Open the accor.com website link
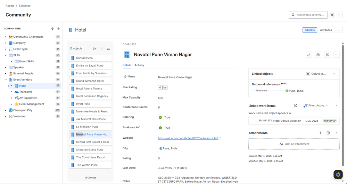The width and height of the screenshot is (347, 184). [188, 138]
